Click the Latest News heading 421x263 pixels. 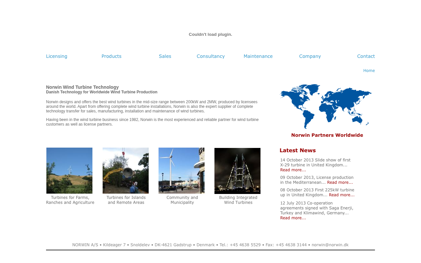pos(298,151)
